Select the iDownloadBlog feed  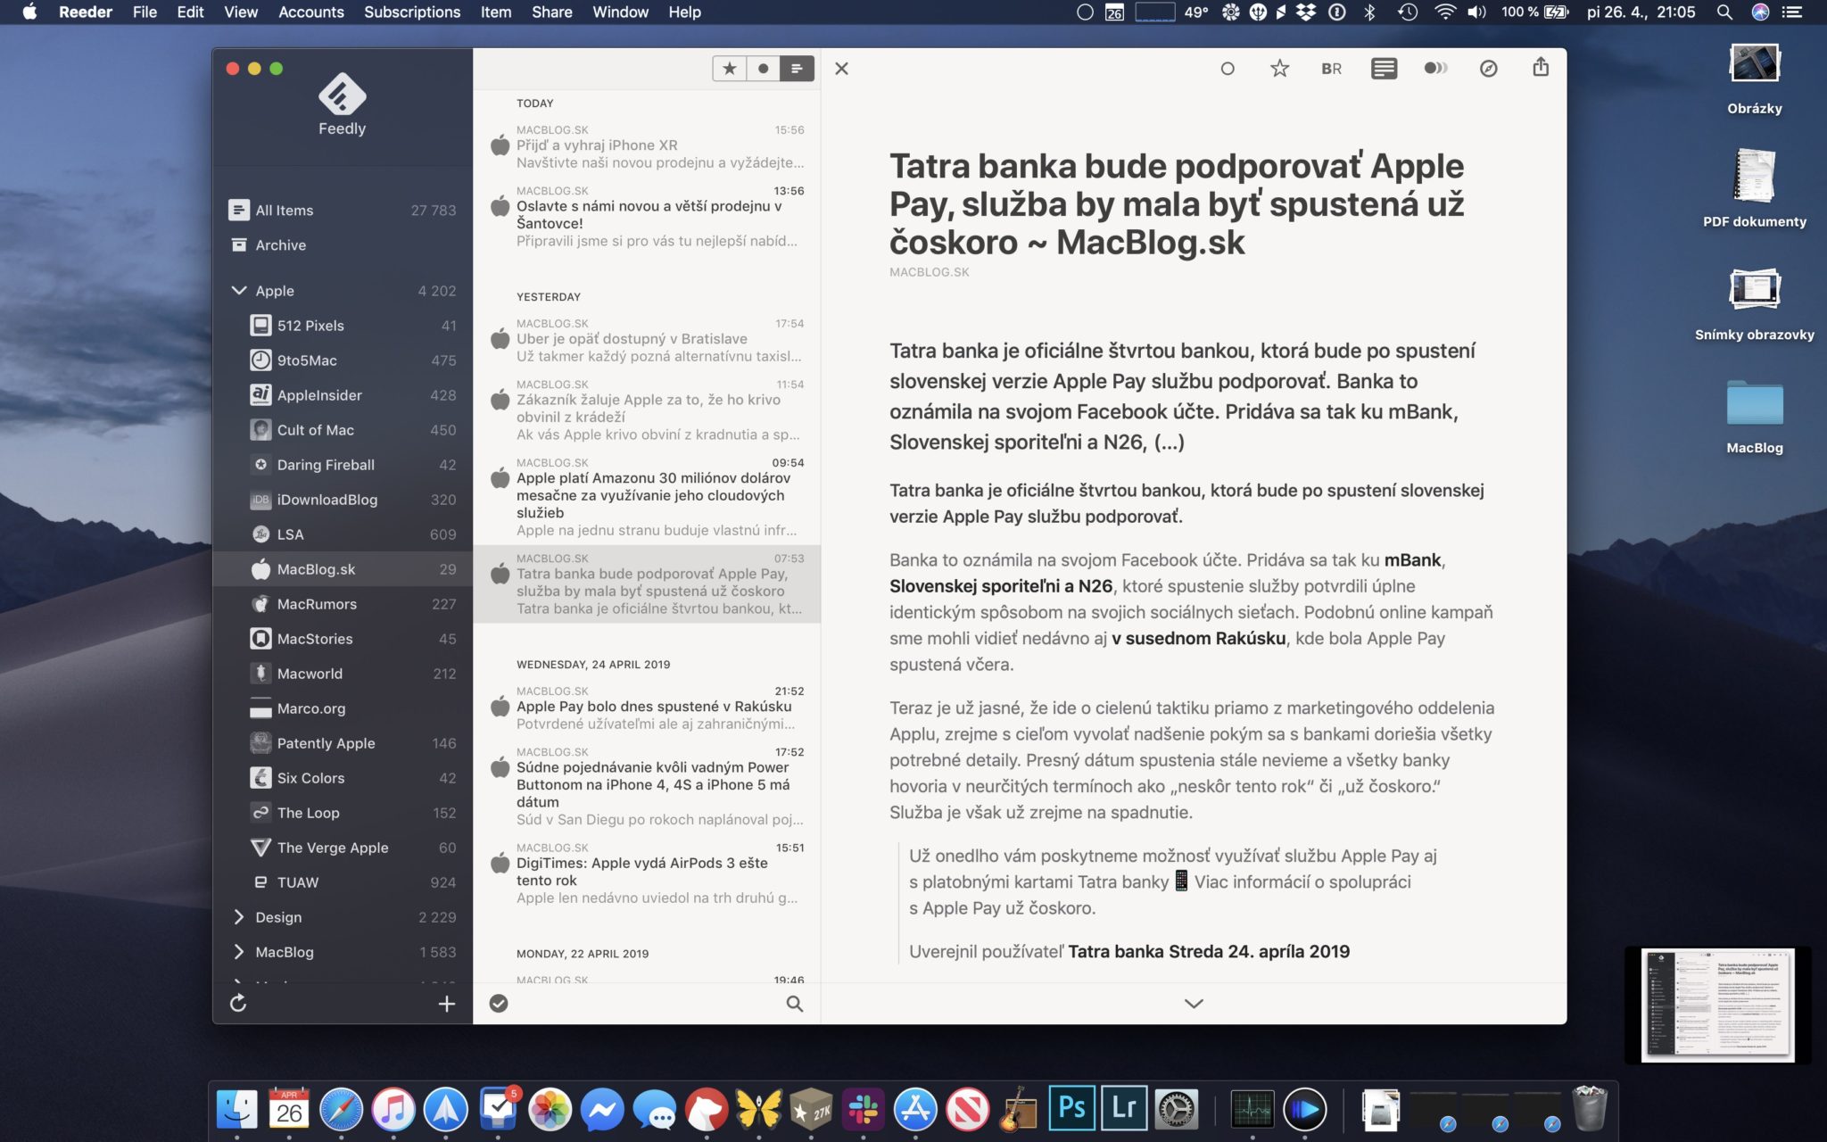[x=343, y=499]
